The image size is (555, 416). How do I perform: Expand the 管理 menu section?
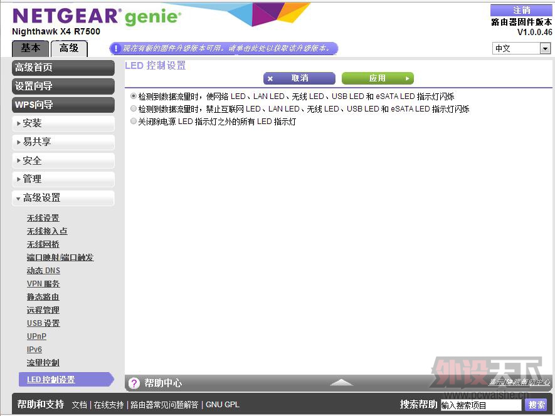coord(63,179)
